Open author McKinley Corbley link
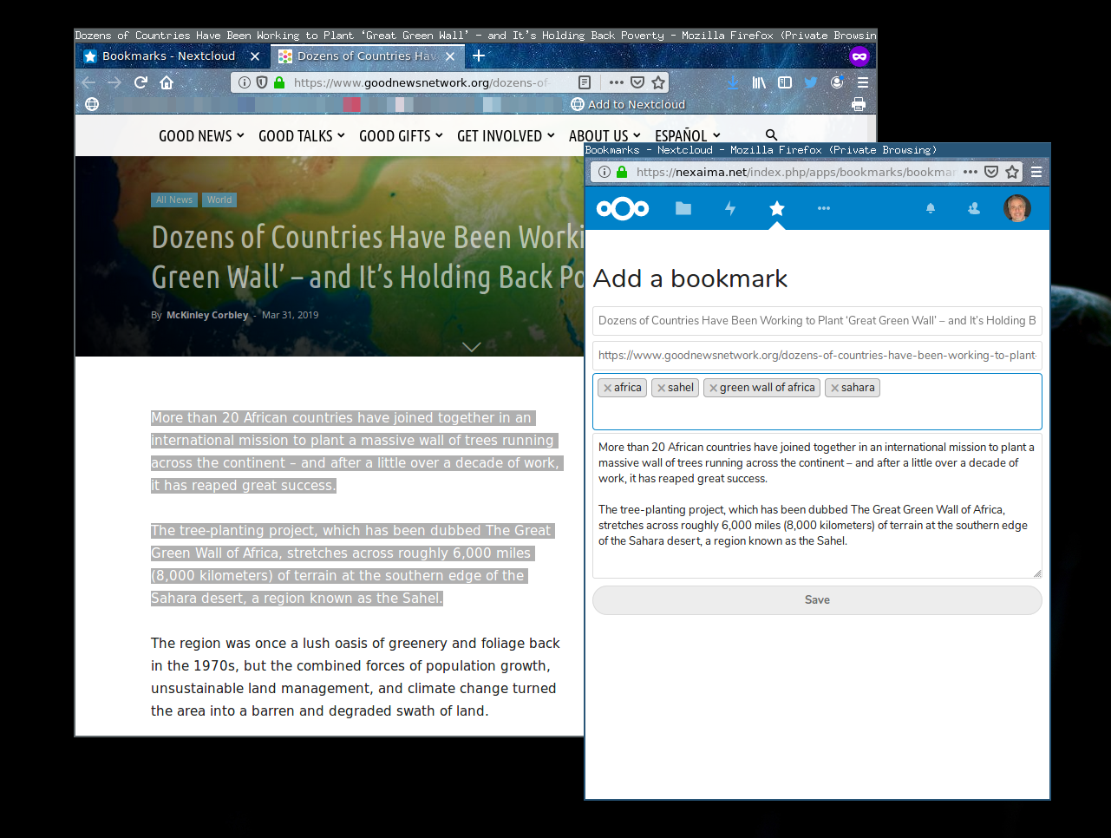Screen dimensions: 1111x838 click(207, 315)
